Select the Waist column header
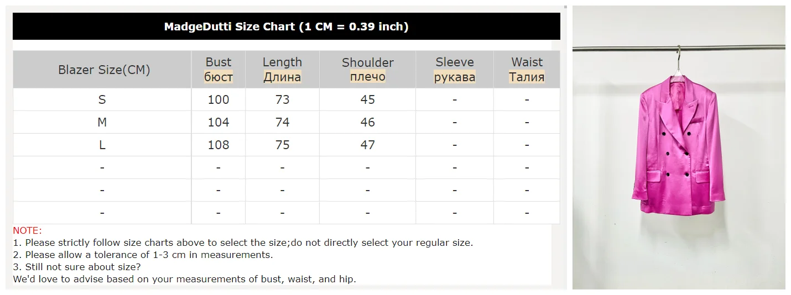Viewport: 791px width, 295px height. [527, 69]
